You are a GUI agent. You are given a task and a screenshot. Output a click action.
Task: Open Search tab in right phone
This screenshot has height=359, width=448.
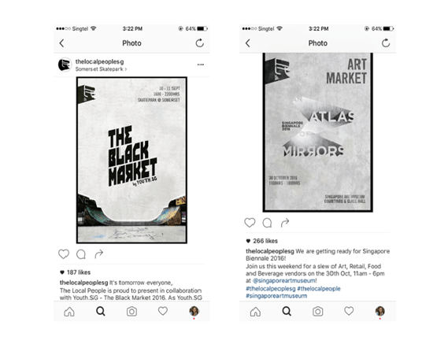pos(287,311)
